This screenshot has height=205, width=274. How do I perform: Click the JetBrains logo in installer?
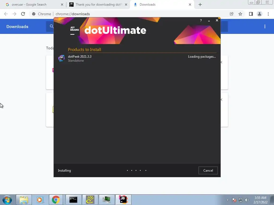pyautogui.click(x=74, y=30)
